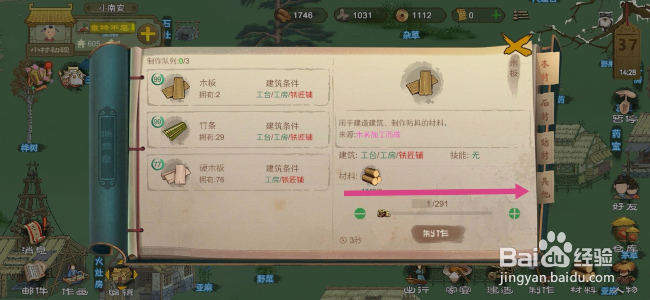650x300 pixels.
Task: Tap the 暂停 pause hand icon
Action: click(625, 107)
